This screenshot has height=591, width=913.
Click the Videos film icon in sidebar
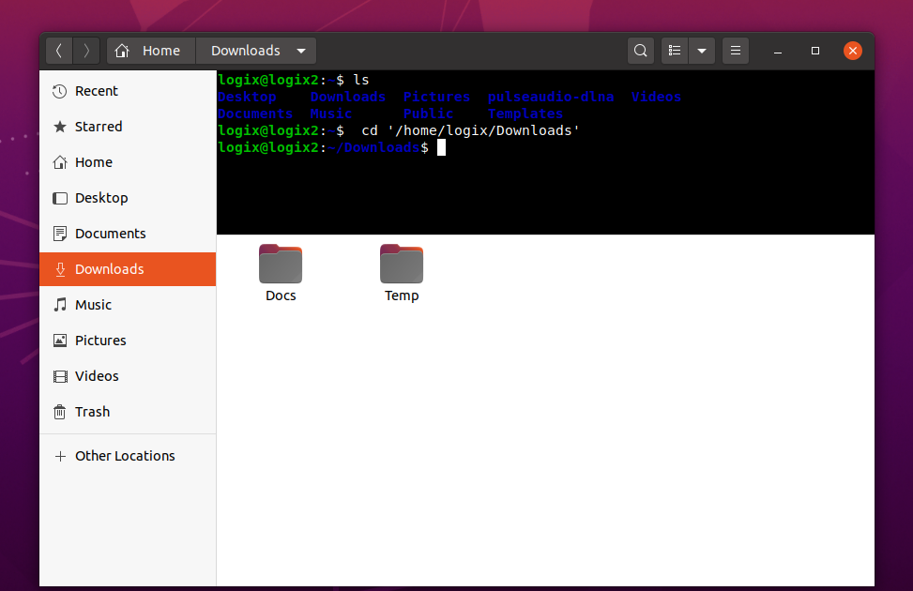coord(59,376)
